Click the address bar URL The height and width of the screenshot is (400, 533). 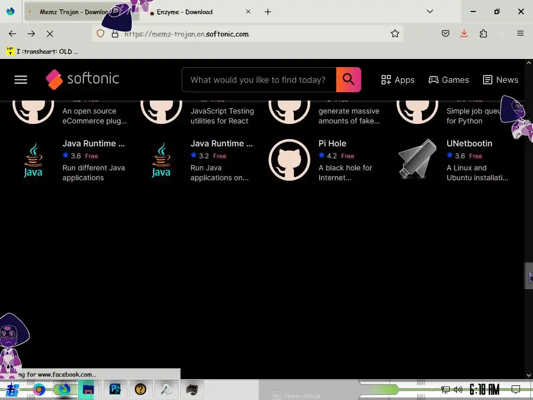[187, 34]
